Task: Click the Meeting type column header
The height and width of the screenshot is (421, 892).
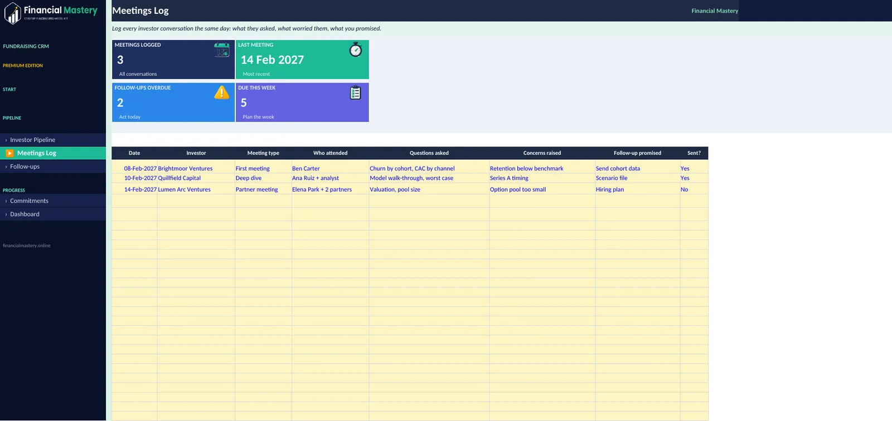Action: (x=263, y=153)
